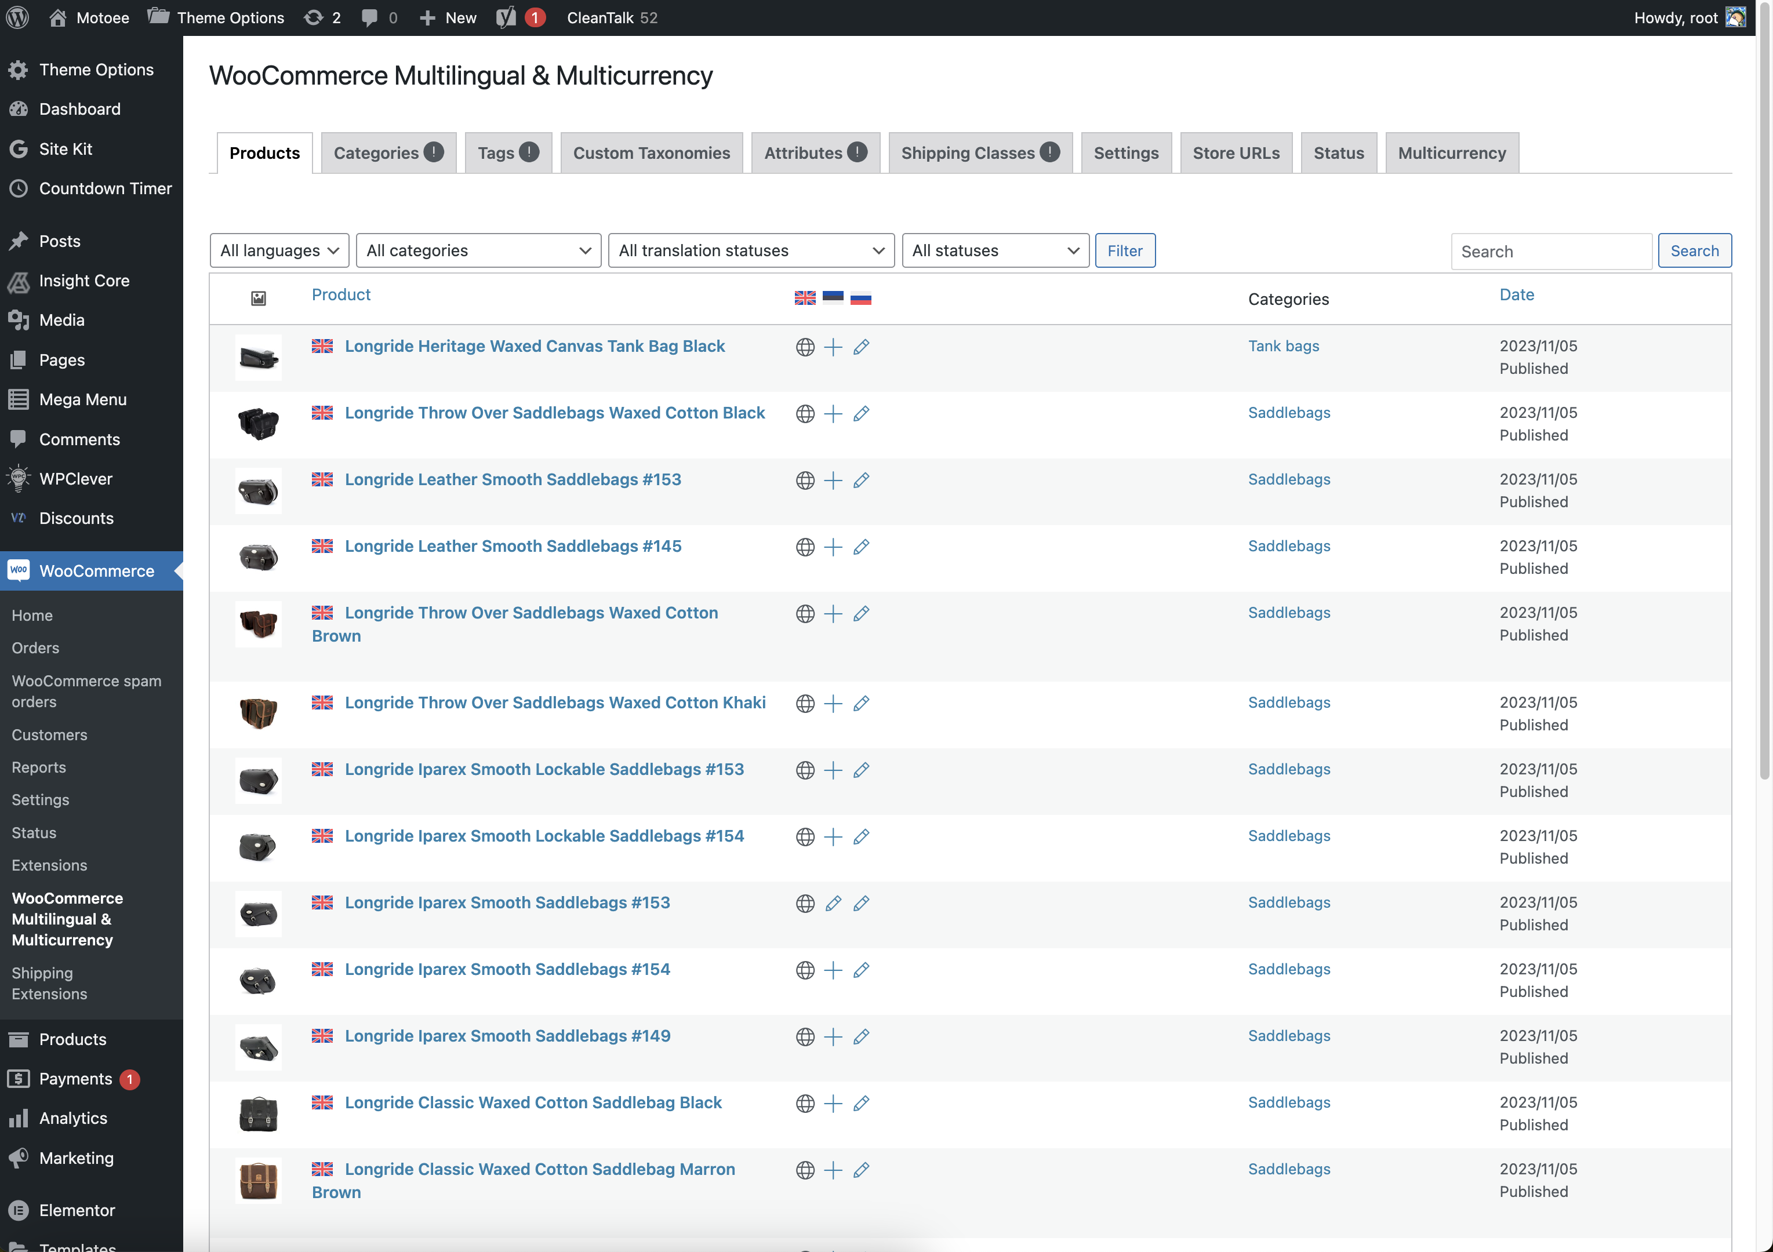Open the Settings tab
Viewport: 1773px width, 1252px height.
point(1126,153)
